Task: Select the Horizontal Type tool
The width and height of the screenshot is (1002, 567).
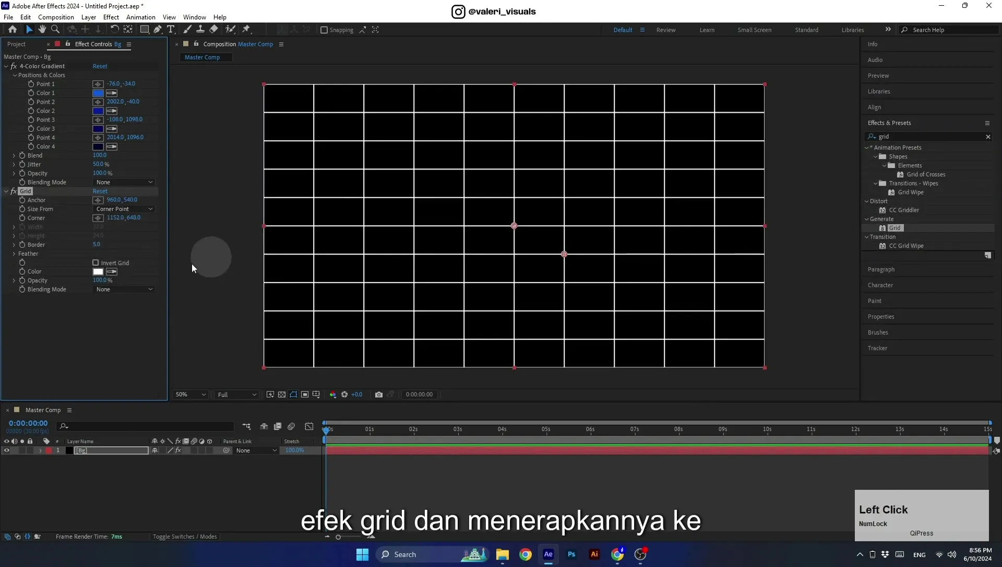Action: tap(171, 30)
